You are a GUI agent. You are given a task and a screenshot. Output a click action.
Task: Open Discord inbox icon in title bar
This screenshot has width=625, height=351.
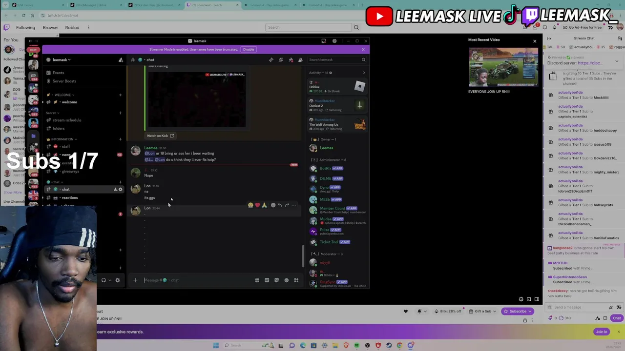[324, 41]
